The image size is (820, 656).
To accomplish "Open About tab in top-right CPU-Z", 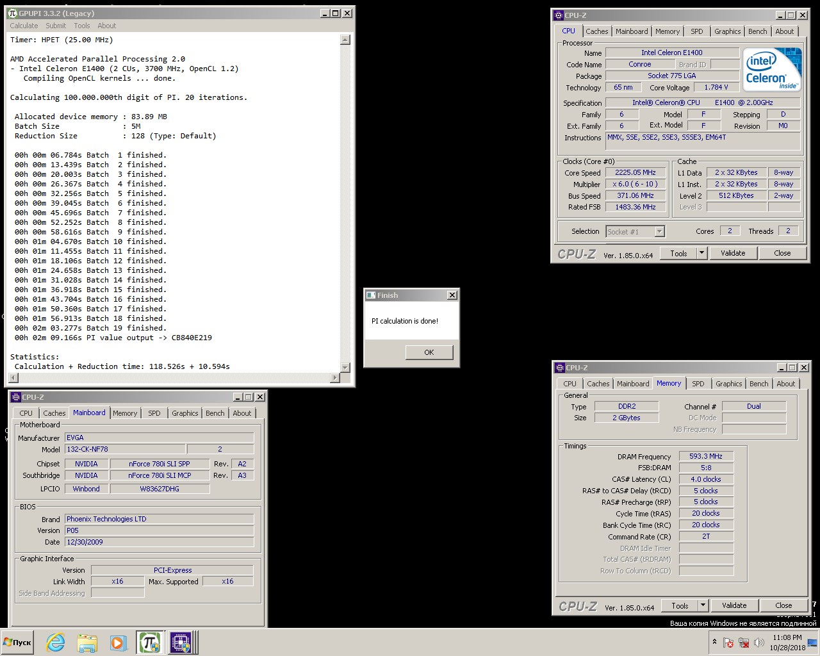I will click(785, 31).
